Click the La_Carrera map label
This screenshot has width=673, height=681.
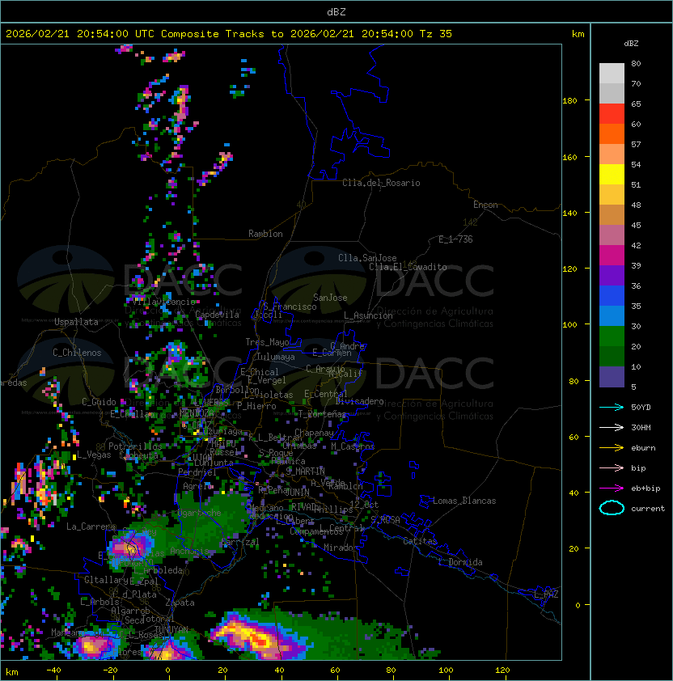pos(91,527)
